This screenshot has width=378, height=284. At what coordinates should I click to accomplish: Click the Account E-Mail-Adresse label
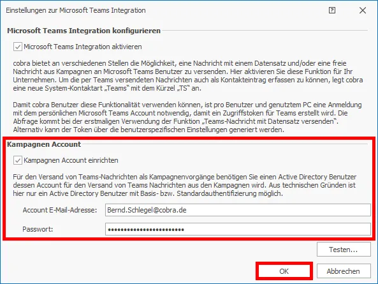point(59,210)
